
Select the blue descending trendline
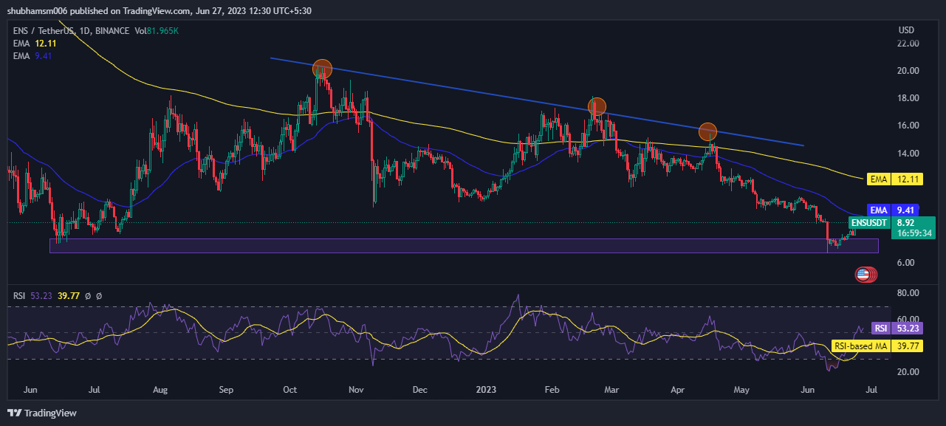537,101
